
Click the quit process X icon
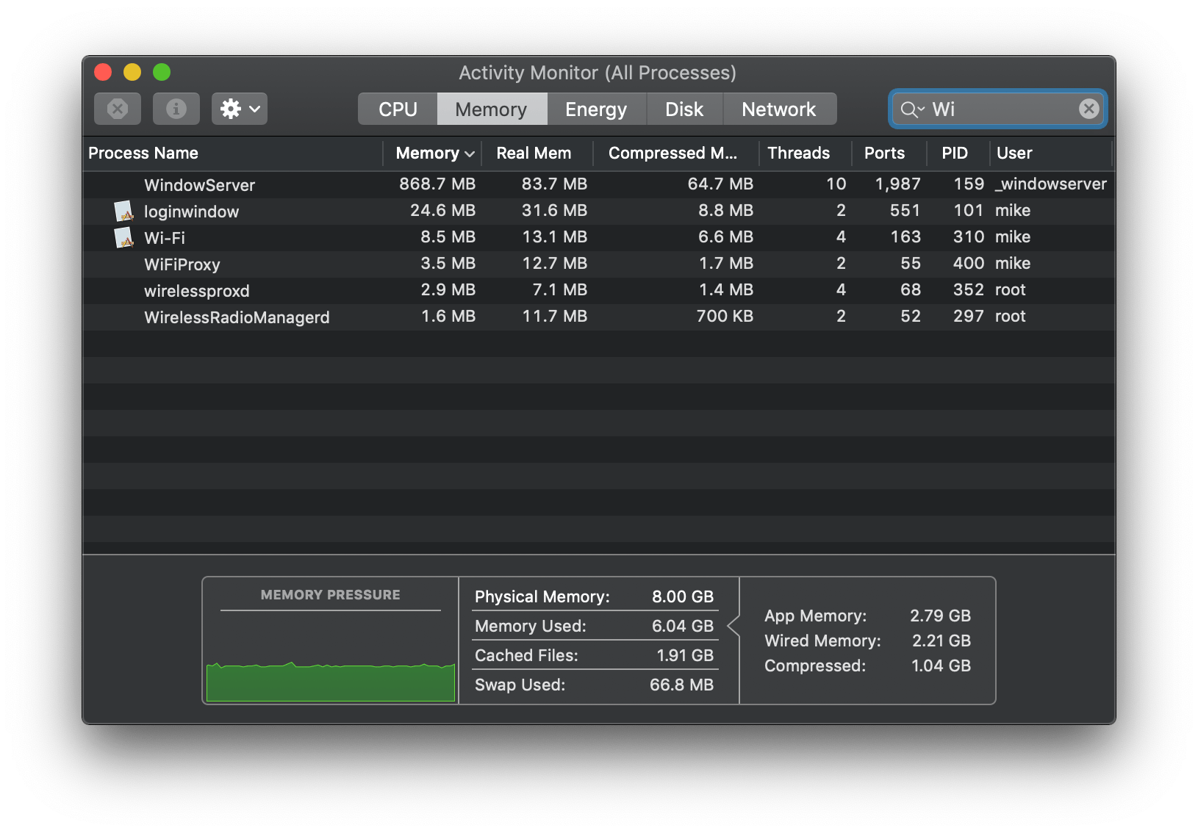[x=117, y=108]
